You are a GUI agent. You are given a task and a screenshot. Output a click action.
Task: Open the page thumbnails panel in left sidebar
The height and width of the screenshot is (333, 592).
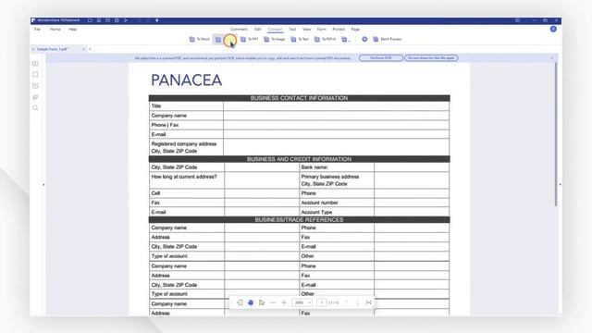[35, 64]
